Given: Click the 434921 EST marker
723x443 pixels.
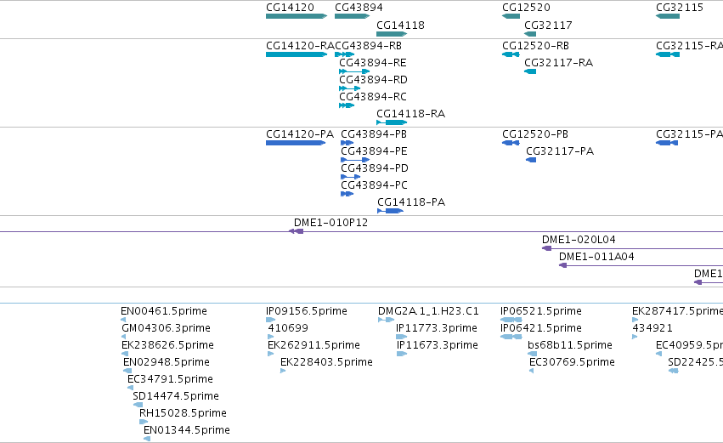Looking at the screenshot, I should tap(635, 337).
